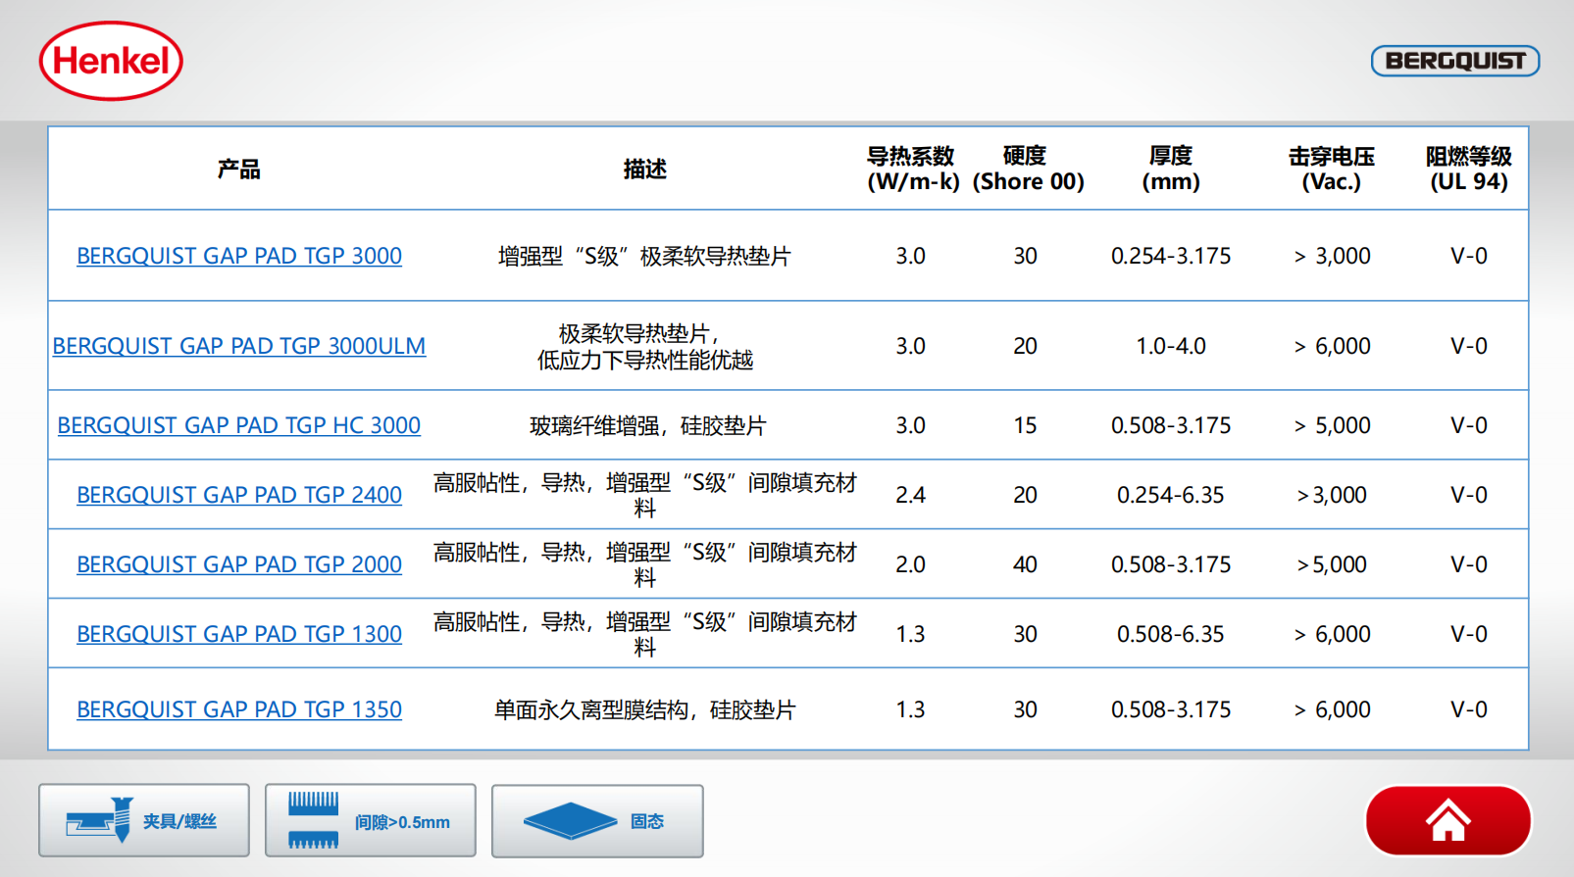The image size is (1574, 877).
Task: Click the 导热系数 column header
Action: (911, 169)
